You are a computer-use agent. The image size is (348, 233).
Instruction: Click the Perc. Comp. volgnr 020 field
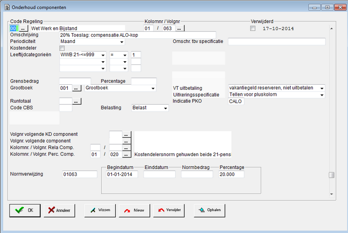coord(116,155)
